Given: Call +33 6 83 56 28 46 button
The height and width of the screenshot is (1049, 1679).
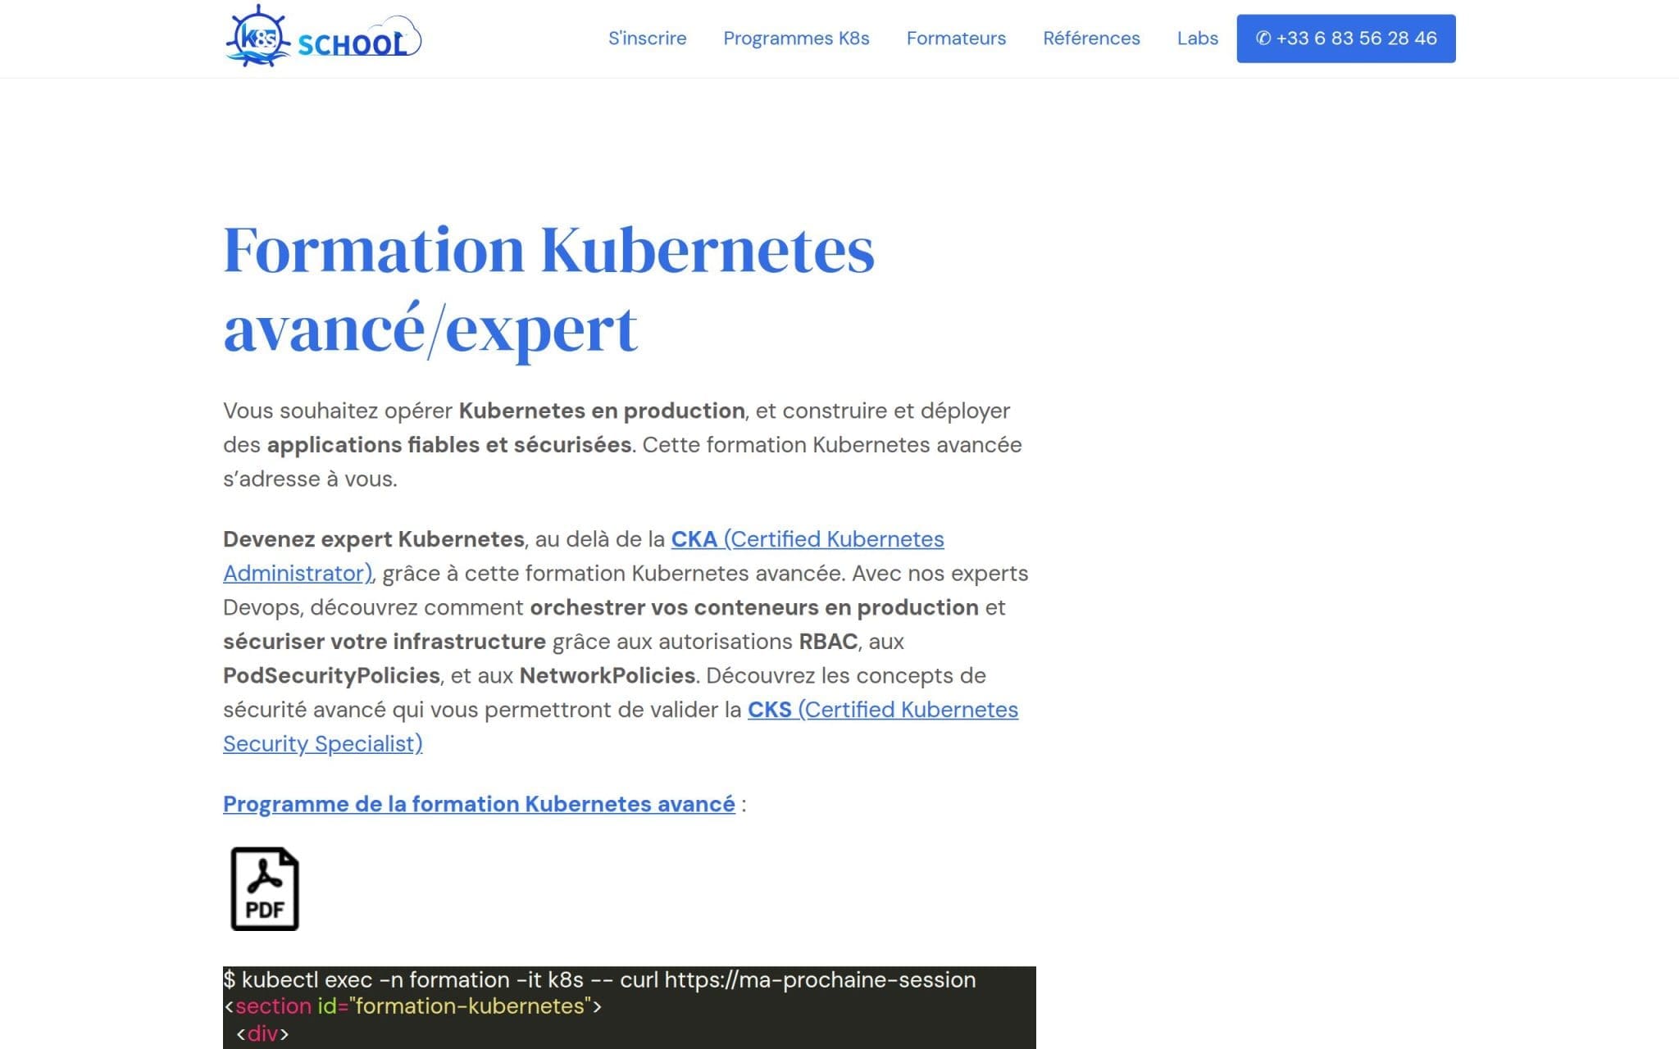Looking at the screenshot, I should (1346, 39).
